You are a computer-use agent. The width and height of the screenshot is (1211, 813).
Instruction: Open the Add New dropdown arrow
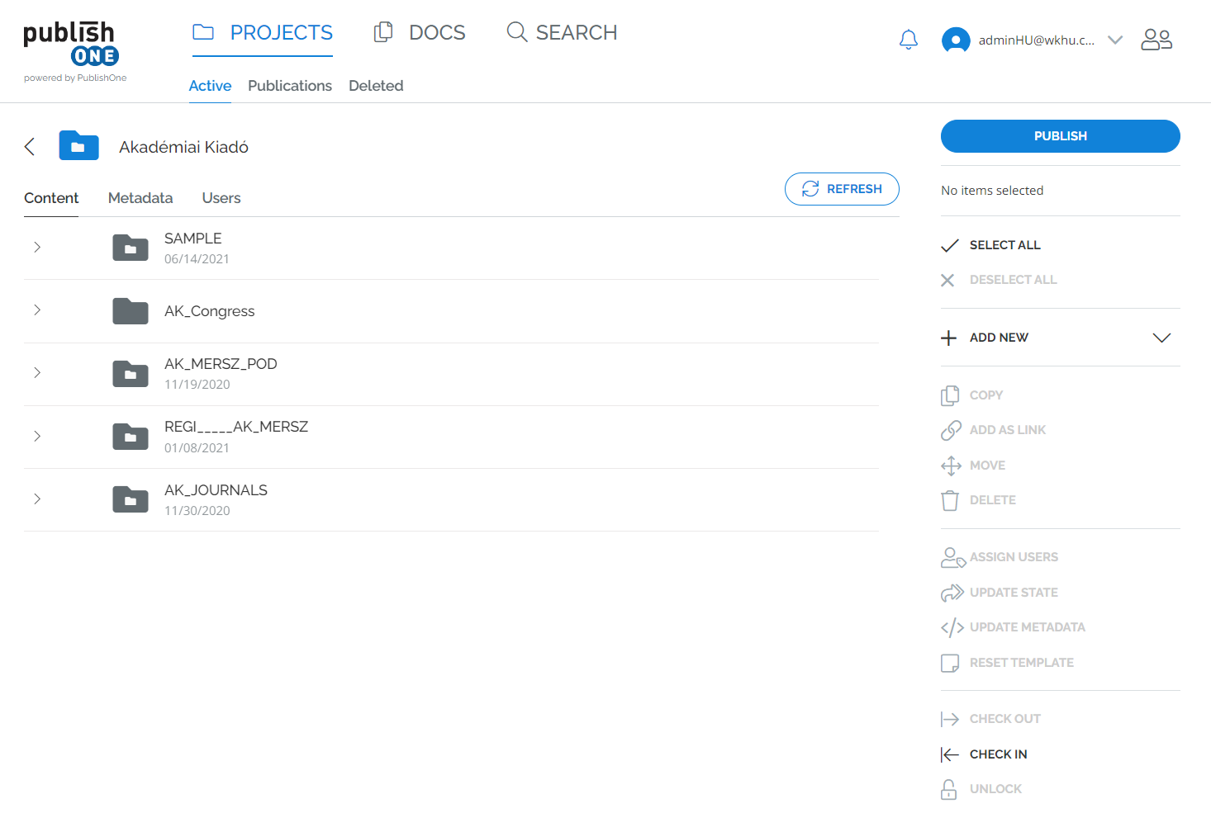pyautogui.click(x=1161, y=338)
